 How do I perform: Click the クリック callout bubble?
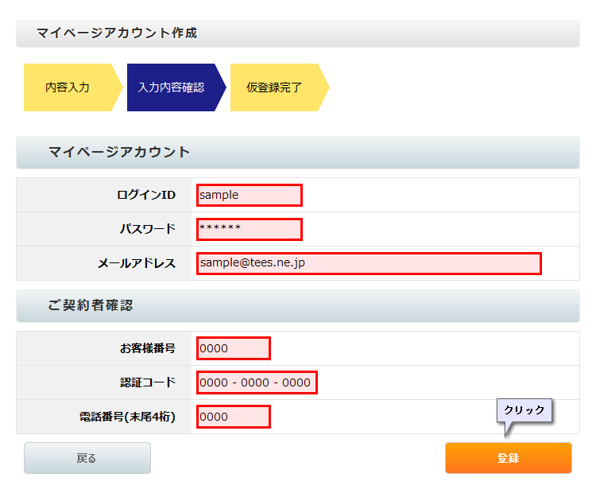(524, 410)
